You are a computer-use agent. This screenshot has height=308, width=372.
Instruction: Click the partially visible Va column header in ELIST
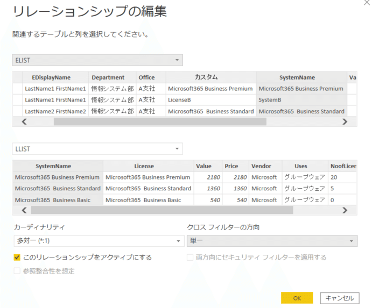click(352, 77)
